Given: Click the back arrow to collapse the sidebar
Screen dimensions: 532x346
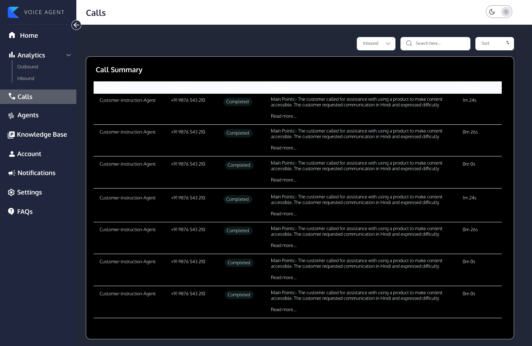Looking at the screenshot, I should point(76,25).
